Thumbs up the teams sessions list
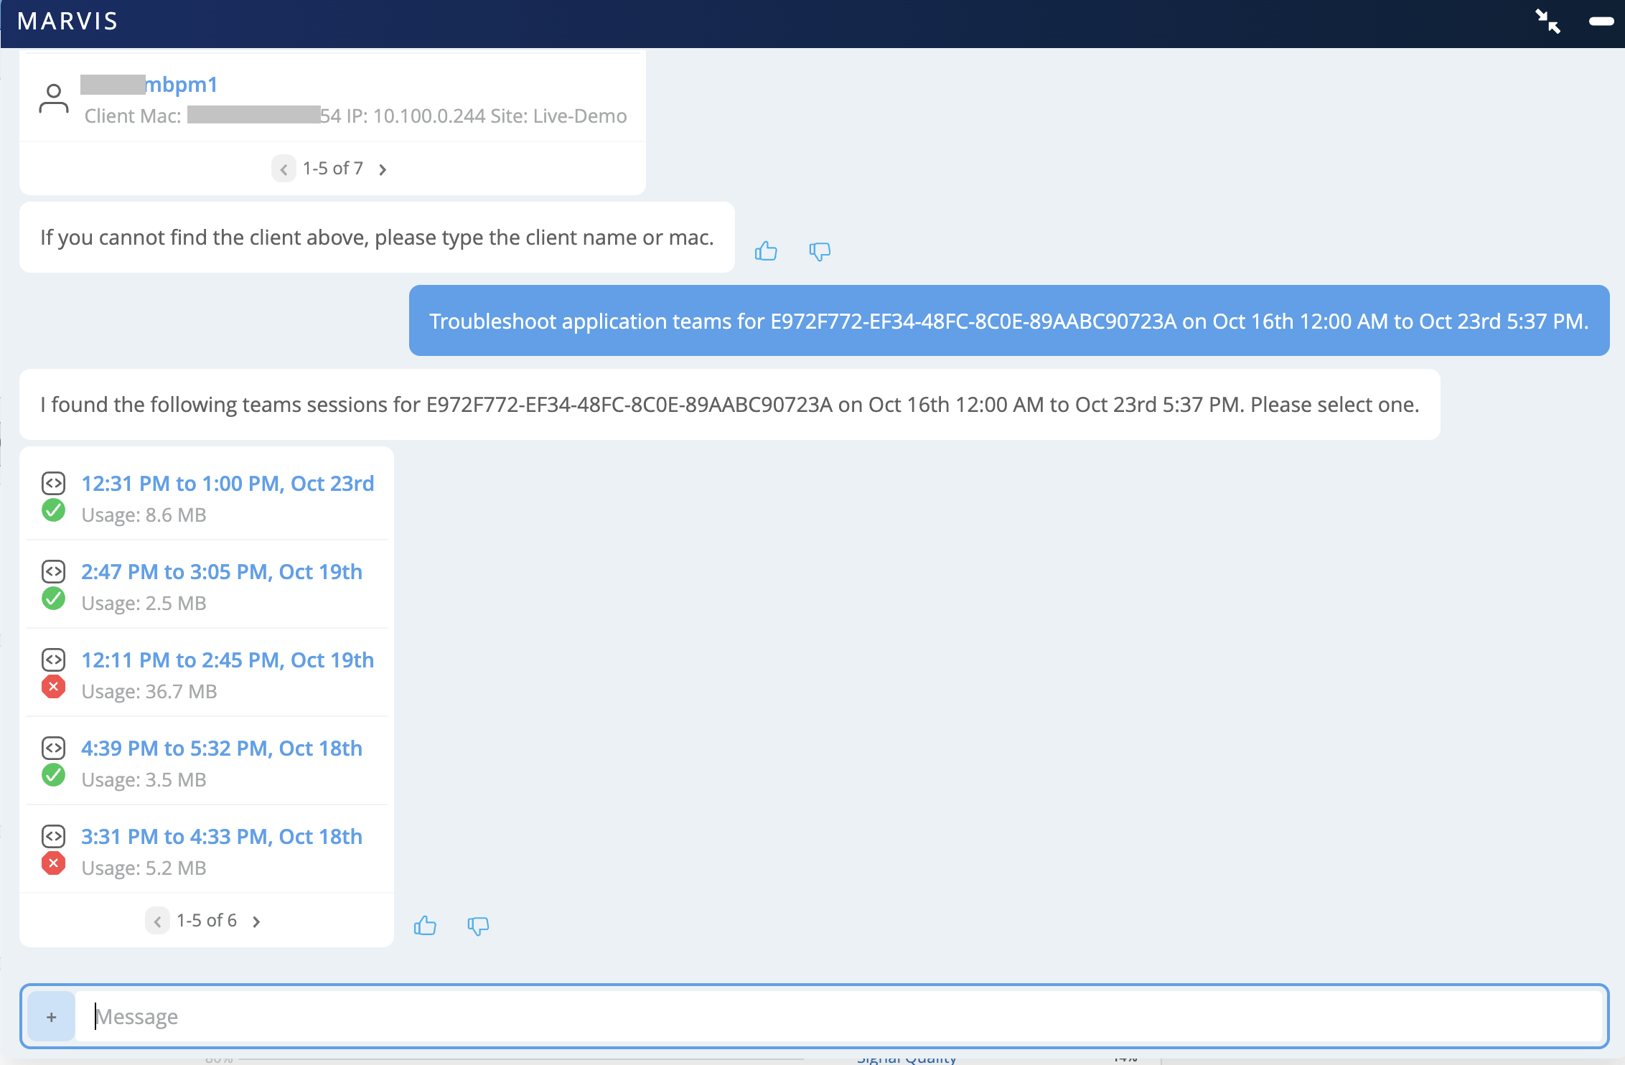The image size is (1625, 1065). point(425,926)
